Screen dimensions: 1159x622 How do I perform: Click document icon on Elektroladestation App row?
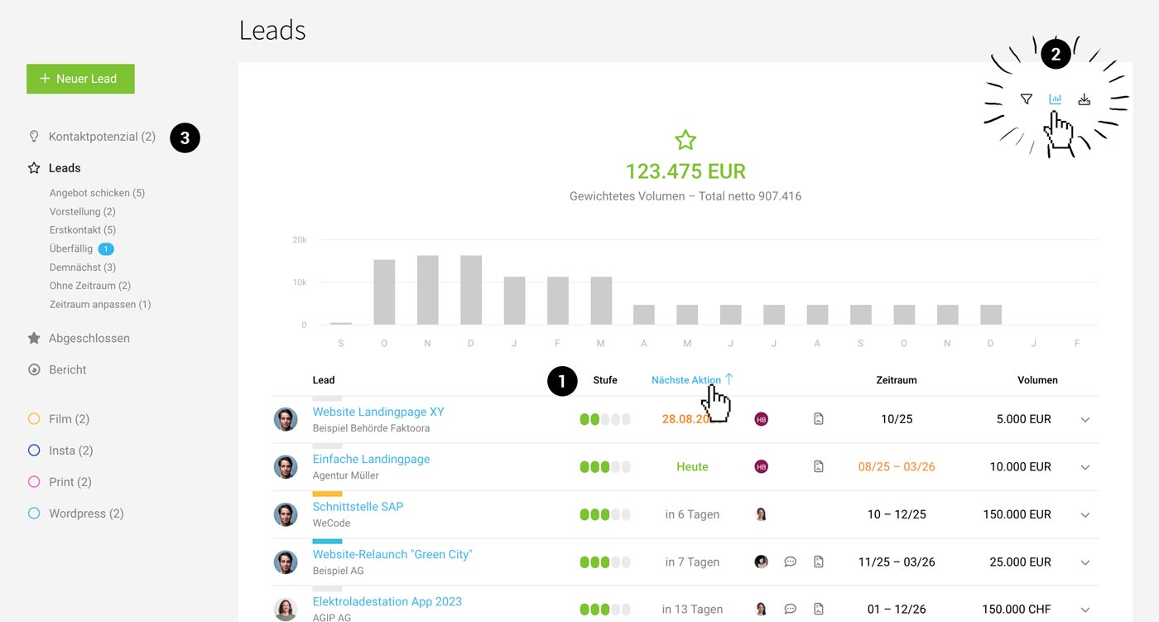(x=818, y=609)
